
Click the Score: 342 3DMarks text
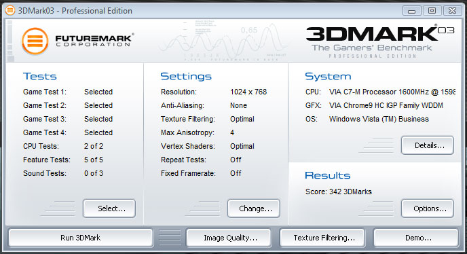click(339, 192)
